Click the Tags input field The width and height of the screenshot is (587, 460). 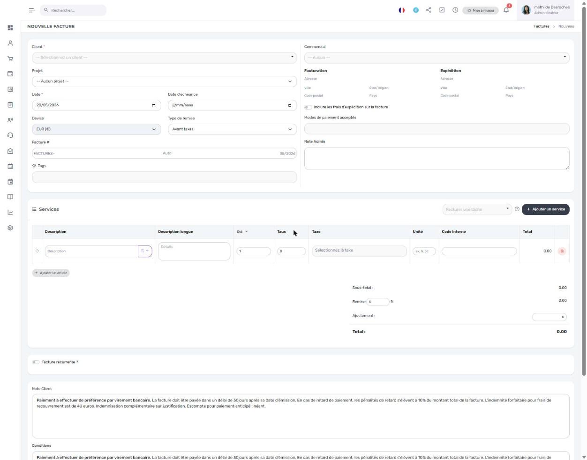pos(164,177)
